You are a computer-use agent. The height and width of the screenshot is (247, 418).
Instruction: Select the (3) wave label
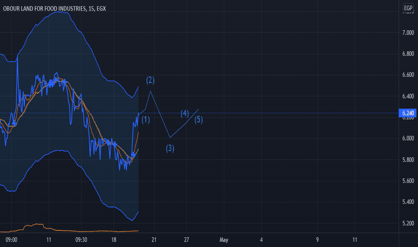tap(170, 148)
